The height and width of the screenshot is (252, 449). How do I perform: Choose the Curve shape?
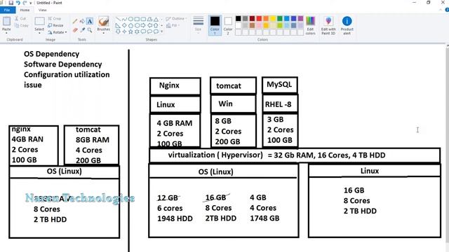[124, 19]
